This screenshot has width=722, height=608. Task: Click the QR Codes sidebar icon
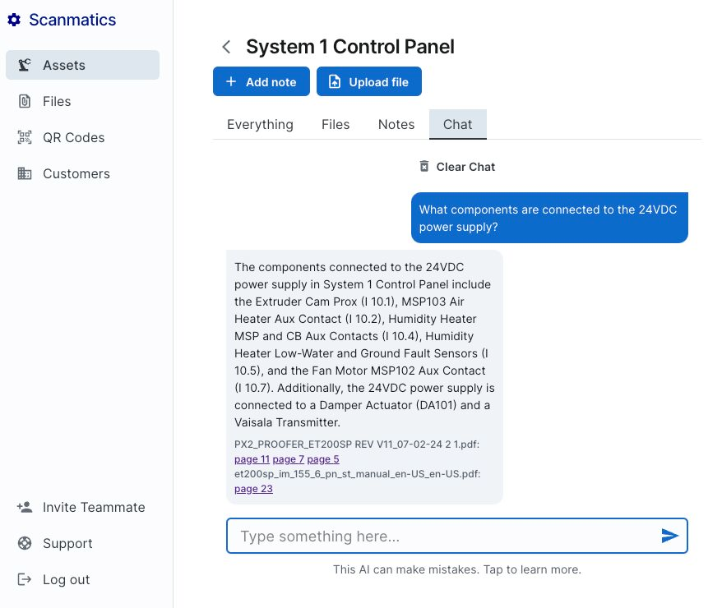coord(25,137)
